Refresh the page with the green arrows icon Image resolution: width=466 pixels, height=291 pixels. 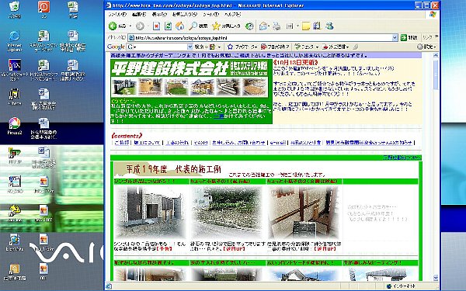(x=169, y=26)
